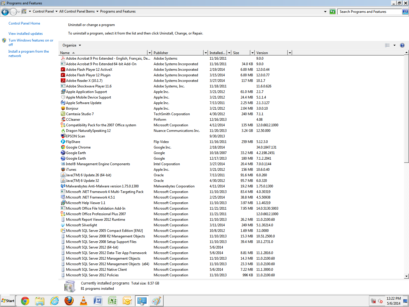Expand the Control Panel breadcrumb arrow

pyautogui.click(x=56, y=12)
